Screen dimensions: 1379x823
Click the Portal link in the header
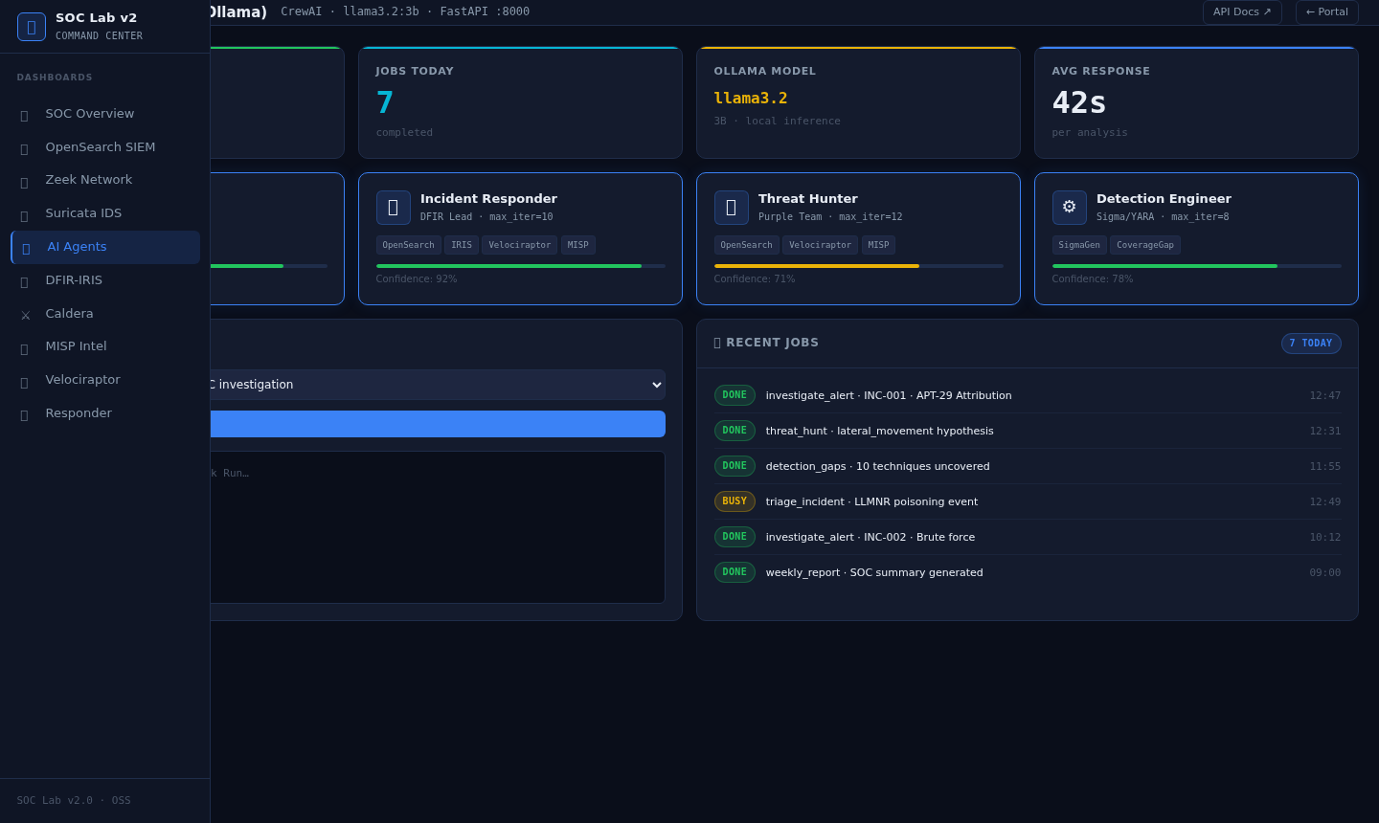coord(1326,11)
